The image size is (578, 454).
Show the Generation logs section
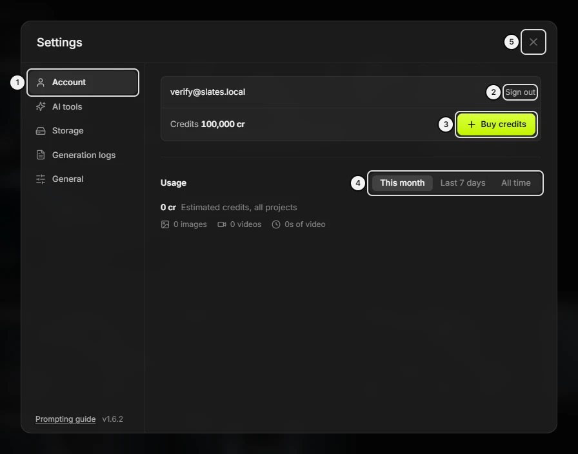[83, 155]
